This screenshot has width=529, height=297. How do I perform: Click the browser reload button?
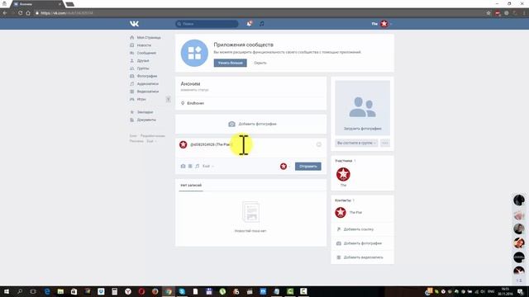point(20,13)
